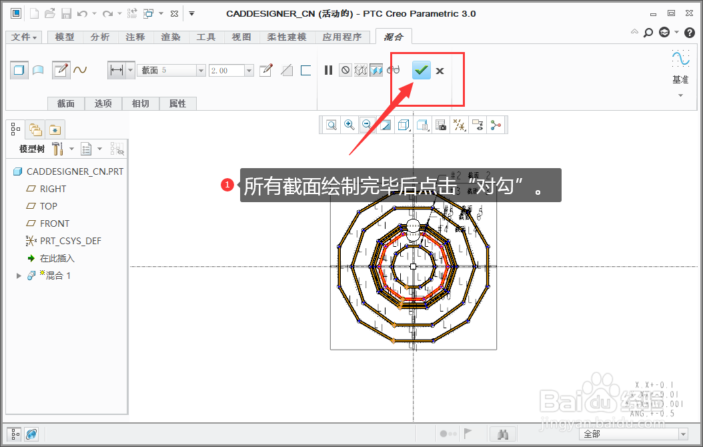Click the new file icon
This screenshot has height=447, width=703.
pyautogui.click(x=34, y=13)
